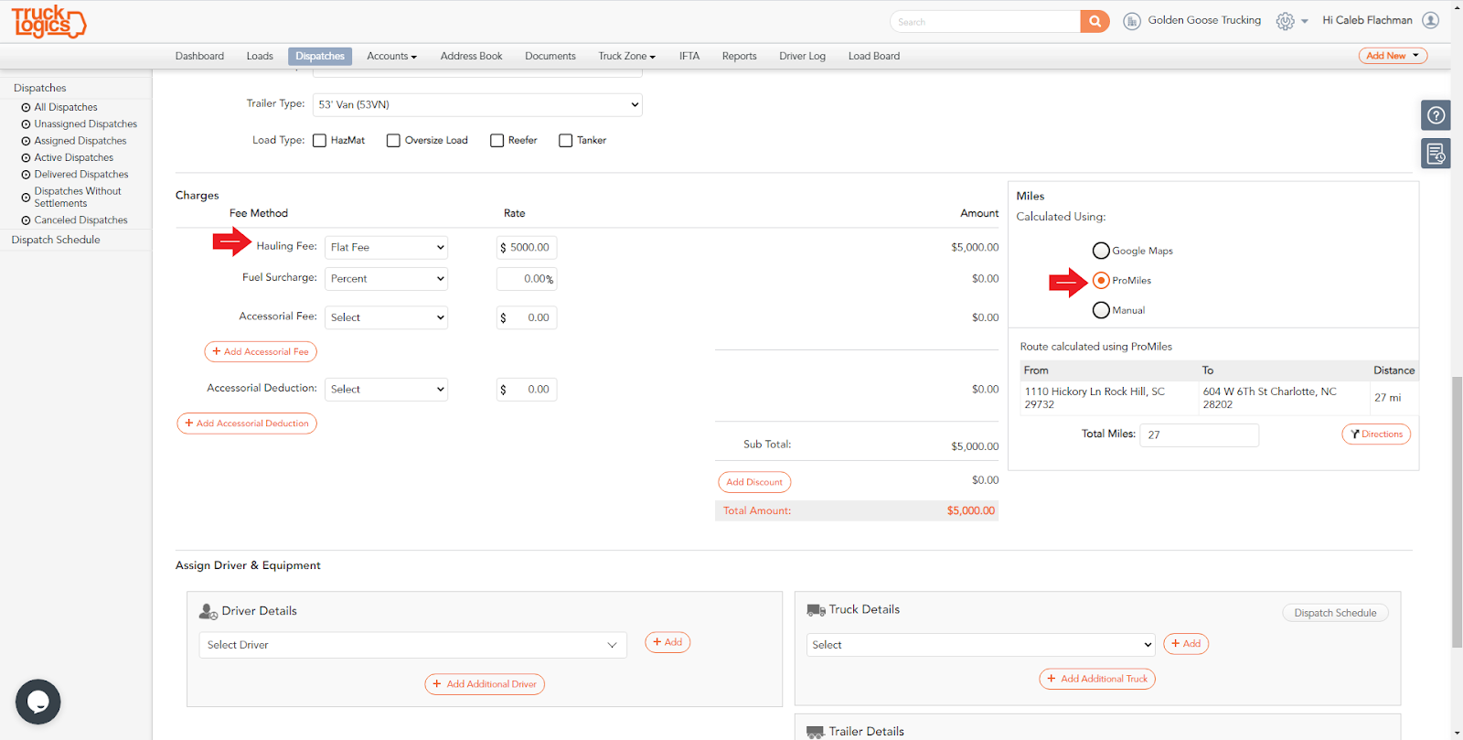1463x740 pixels.
Task: Click the Hi Caleb Flachman greeting
Action: click(1367, 20)
